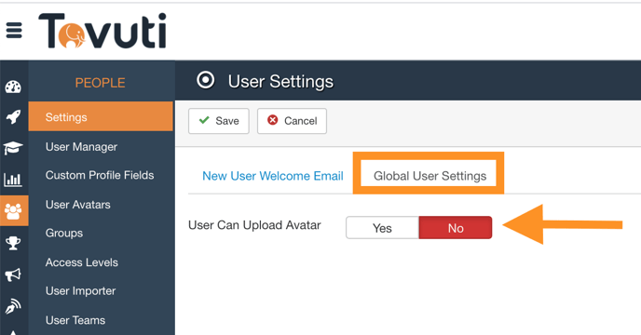Open the trophy gamification icon
Screen dimensions: 641x335
pyautogui.click(x=13, y=243)
